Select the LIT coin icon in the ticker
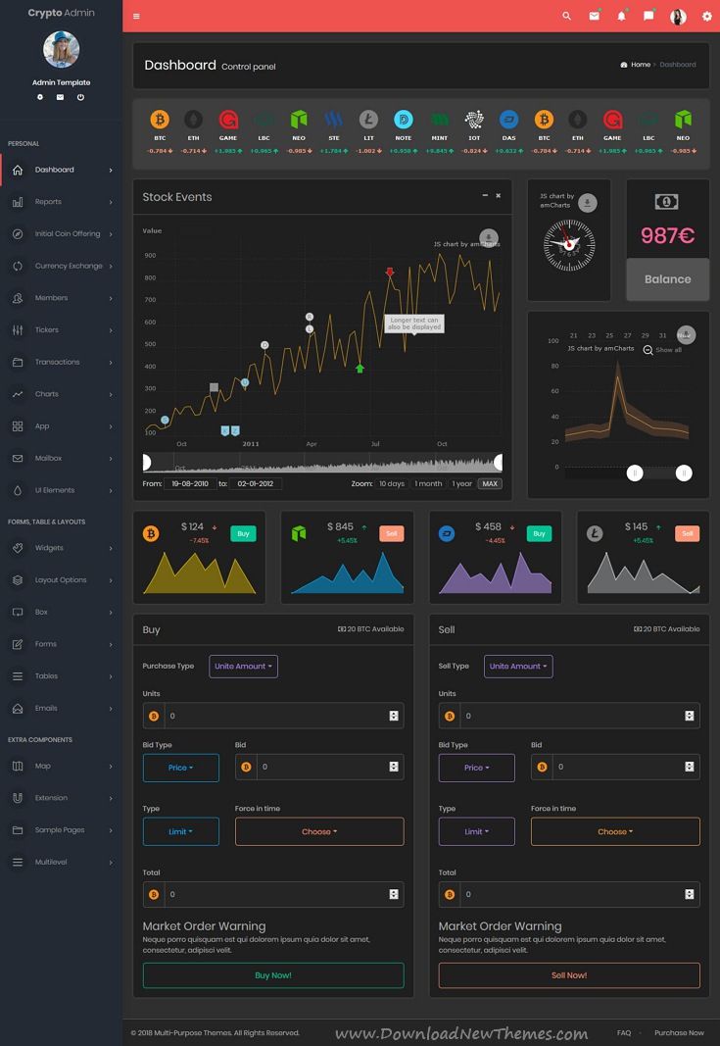This screenshot has width=720, height=1046. click(x=368, y=120)
